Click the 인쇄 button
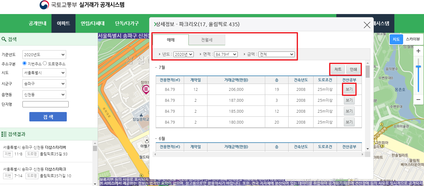Screen dimensions: 424x186 [x=353, y=69]
